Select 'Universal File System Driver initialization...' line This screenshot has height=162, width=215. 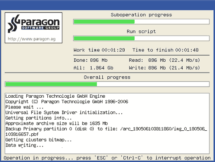(x=64, y=113)
